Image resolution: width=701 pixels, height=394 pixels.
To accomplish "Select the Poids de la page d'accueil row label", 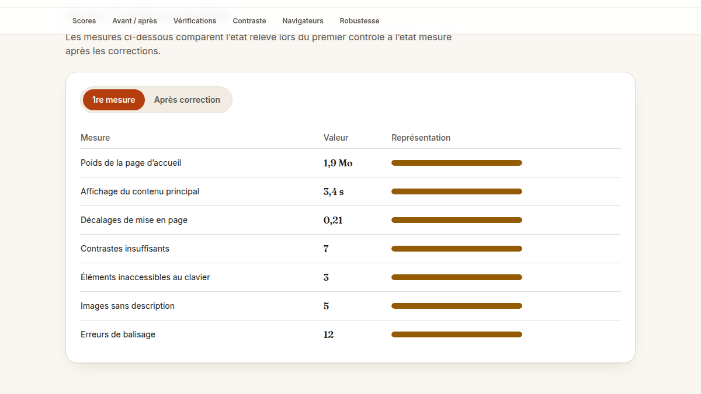I will (131, 163).
